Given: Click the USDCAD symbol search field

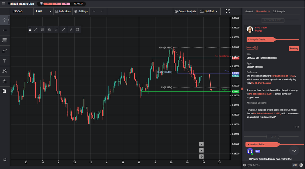Looking at the screenshot, I should 22,11.
